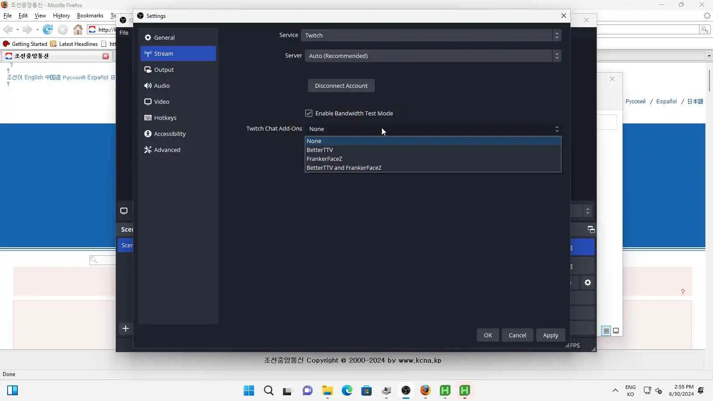Open the Widgets panel on the taskbar
The width and height of the screenshot is (713, 401).
(x=12, y=391)
